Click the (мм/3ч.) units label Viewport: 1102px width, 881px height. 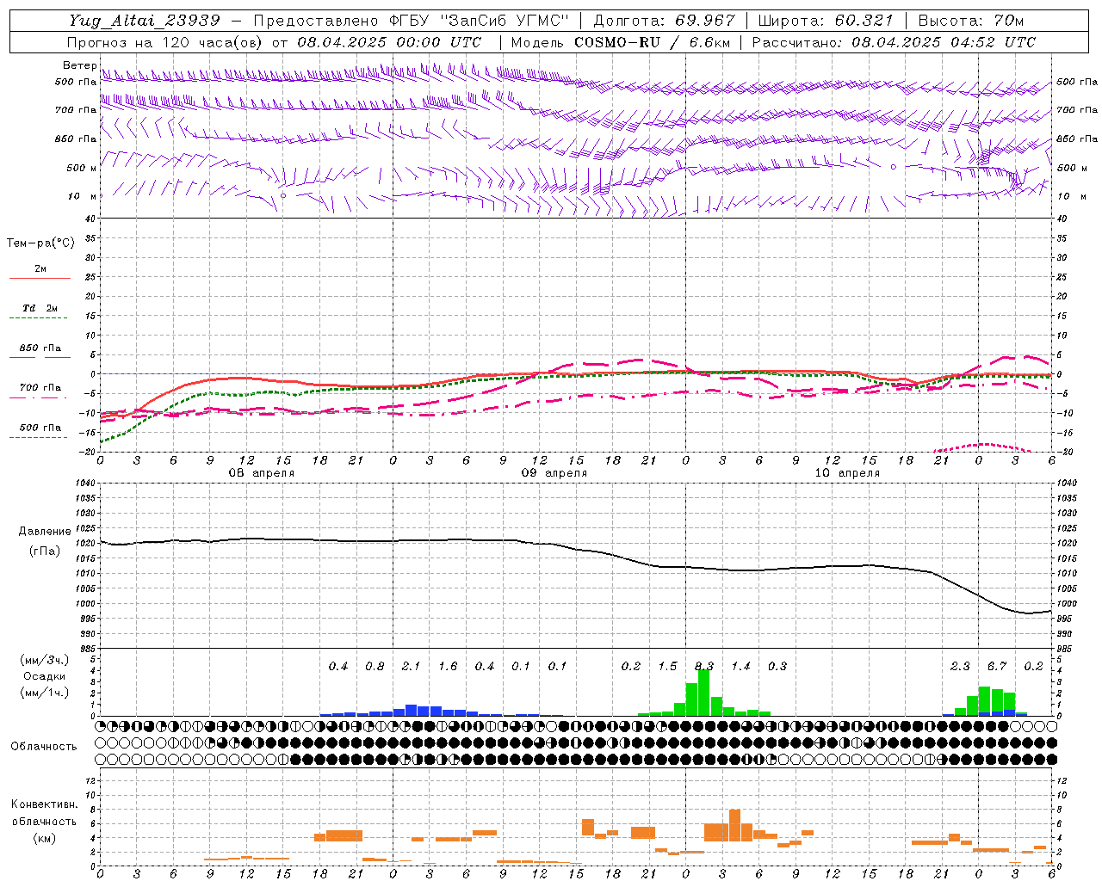coord(45,660)
